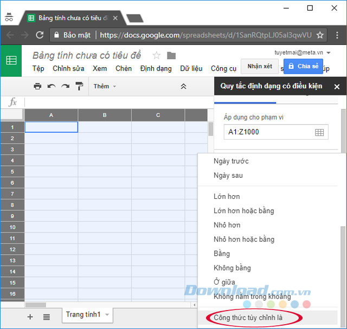This screenshot has width=347, height=329.
Task: Select column B header
Action: pyautogui.click(x=105, y=115)
